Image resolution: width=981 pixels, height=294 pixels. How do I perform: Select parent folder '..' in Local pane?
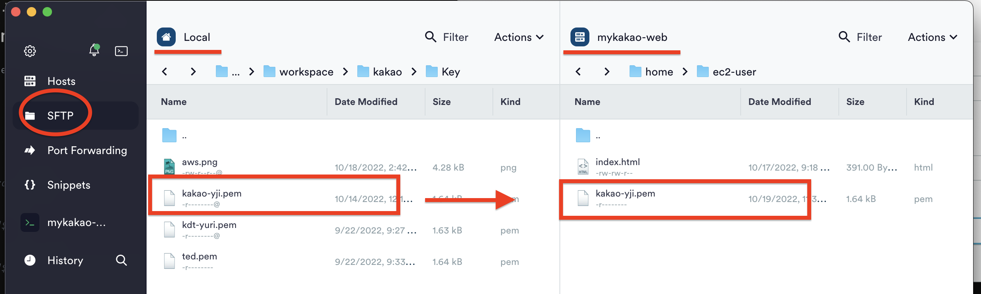353,136
